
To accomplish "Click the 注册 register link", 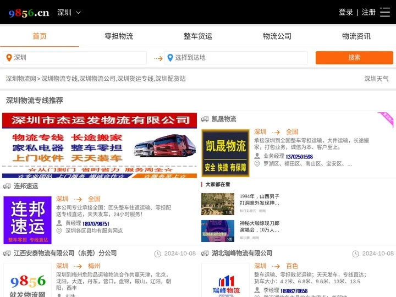I will coord(369,12).
